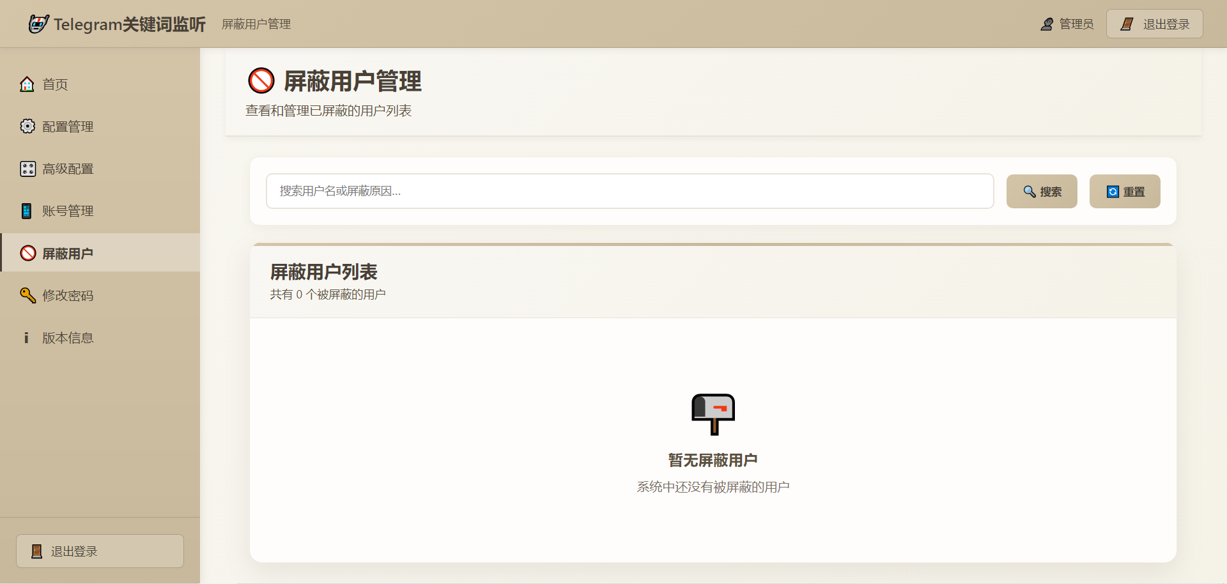Click the gear icon for 配置管理

coord(27,127)
